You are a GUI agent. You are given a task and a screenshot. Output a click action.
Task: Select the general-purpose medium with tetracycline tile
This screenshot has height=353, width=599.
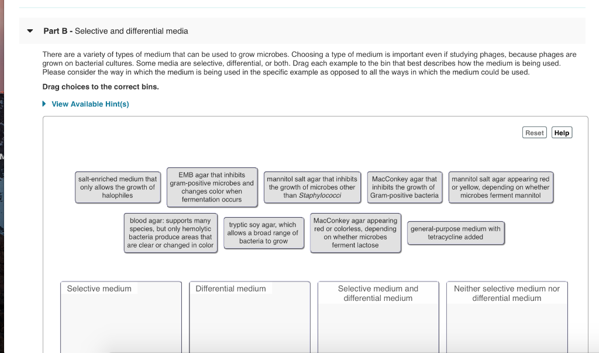click(x=456, y=232)
